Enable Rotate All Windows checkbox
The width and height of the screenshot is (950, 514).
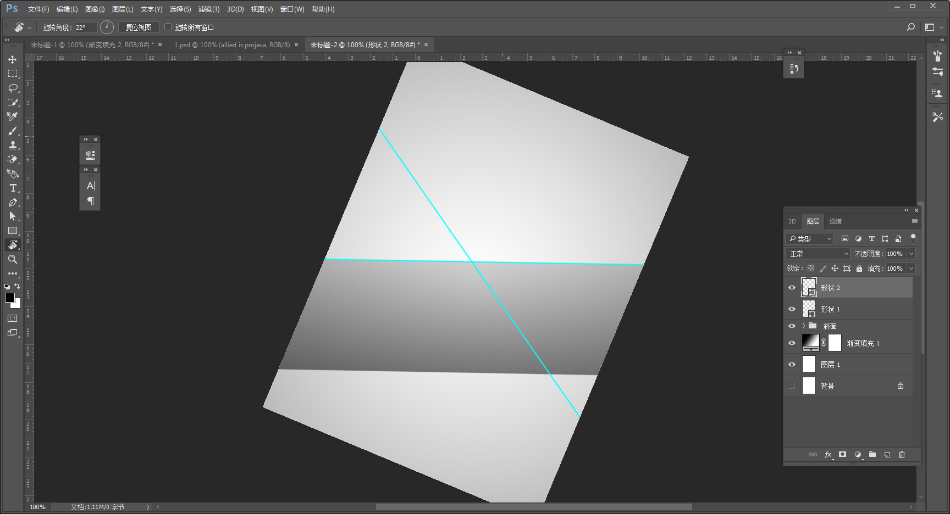pyautogui.click(x=168, y=27)
